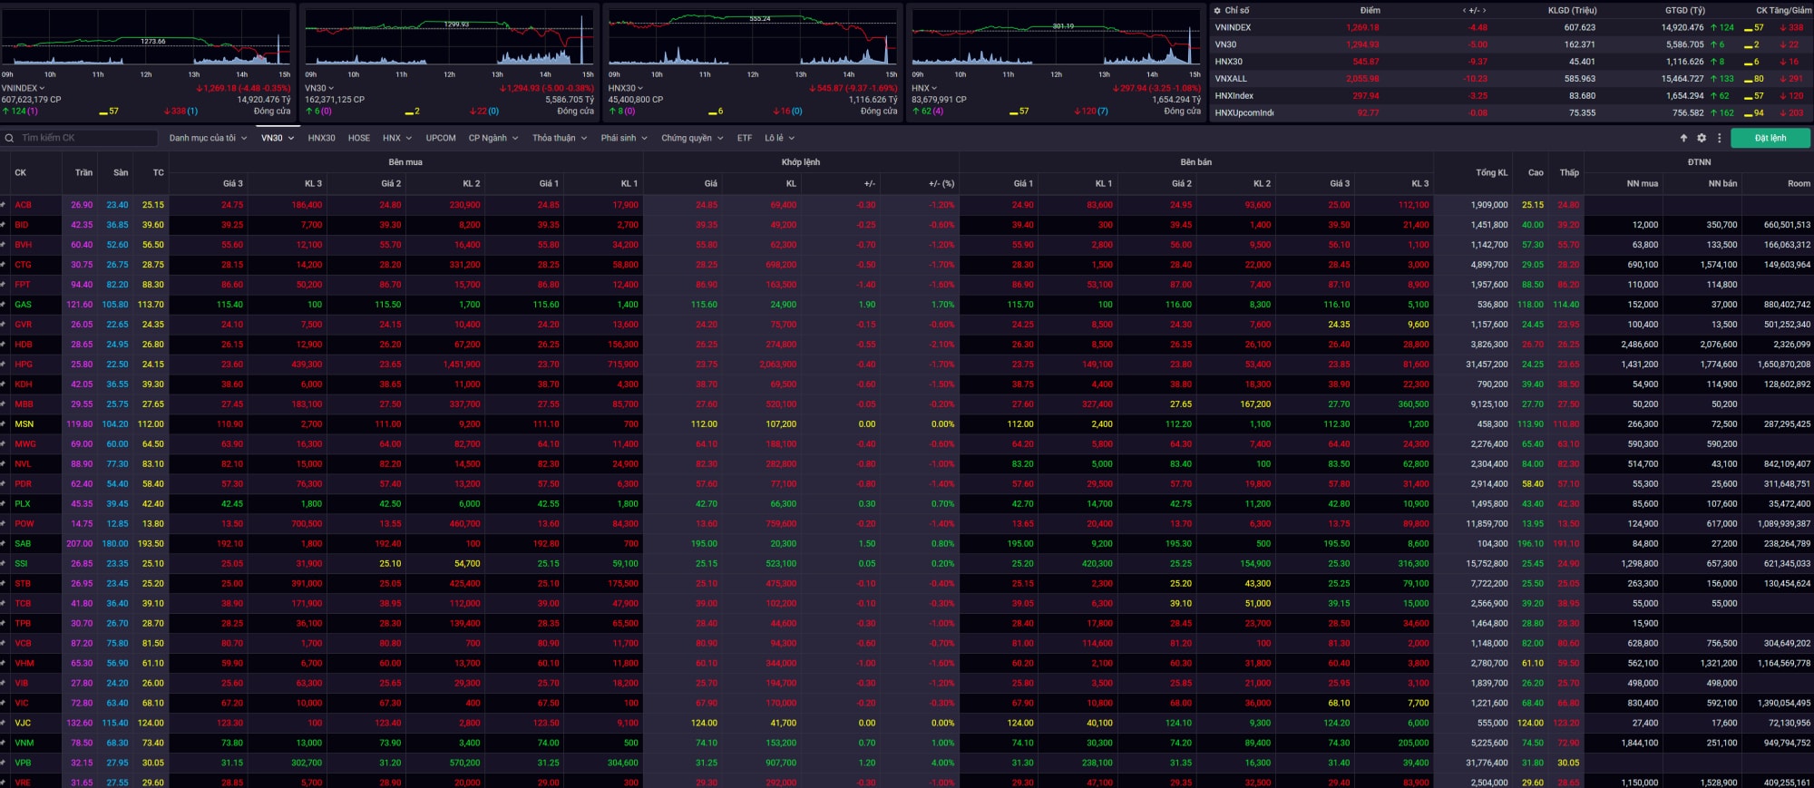Switch to the HNX30 board tab
The height and width of the screenshot is (788, 1814).
tap(321, 138)
